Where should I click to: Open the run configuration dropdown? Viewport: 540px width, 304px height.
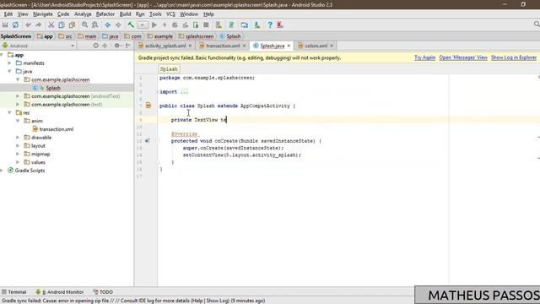(143, 24)
